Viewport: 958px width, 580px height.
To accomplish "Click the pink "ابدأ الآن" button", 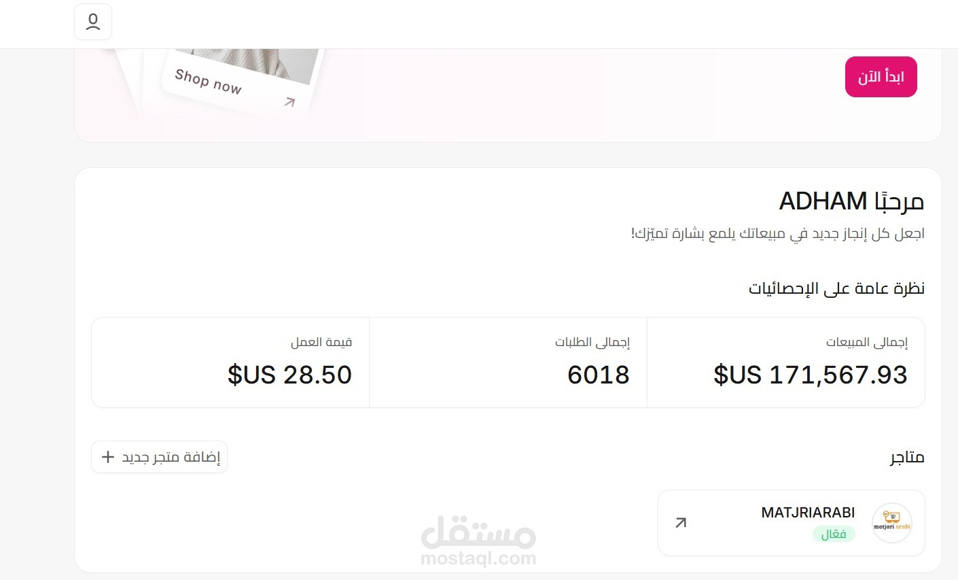I will click(881, 77).
